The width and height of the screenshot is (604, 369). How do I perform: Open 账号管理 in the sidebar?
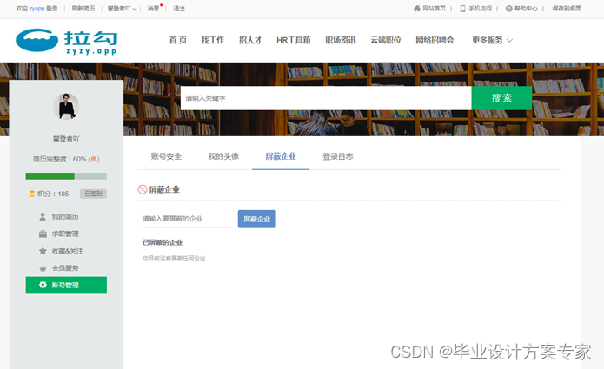coord(66,285)
